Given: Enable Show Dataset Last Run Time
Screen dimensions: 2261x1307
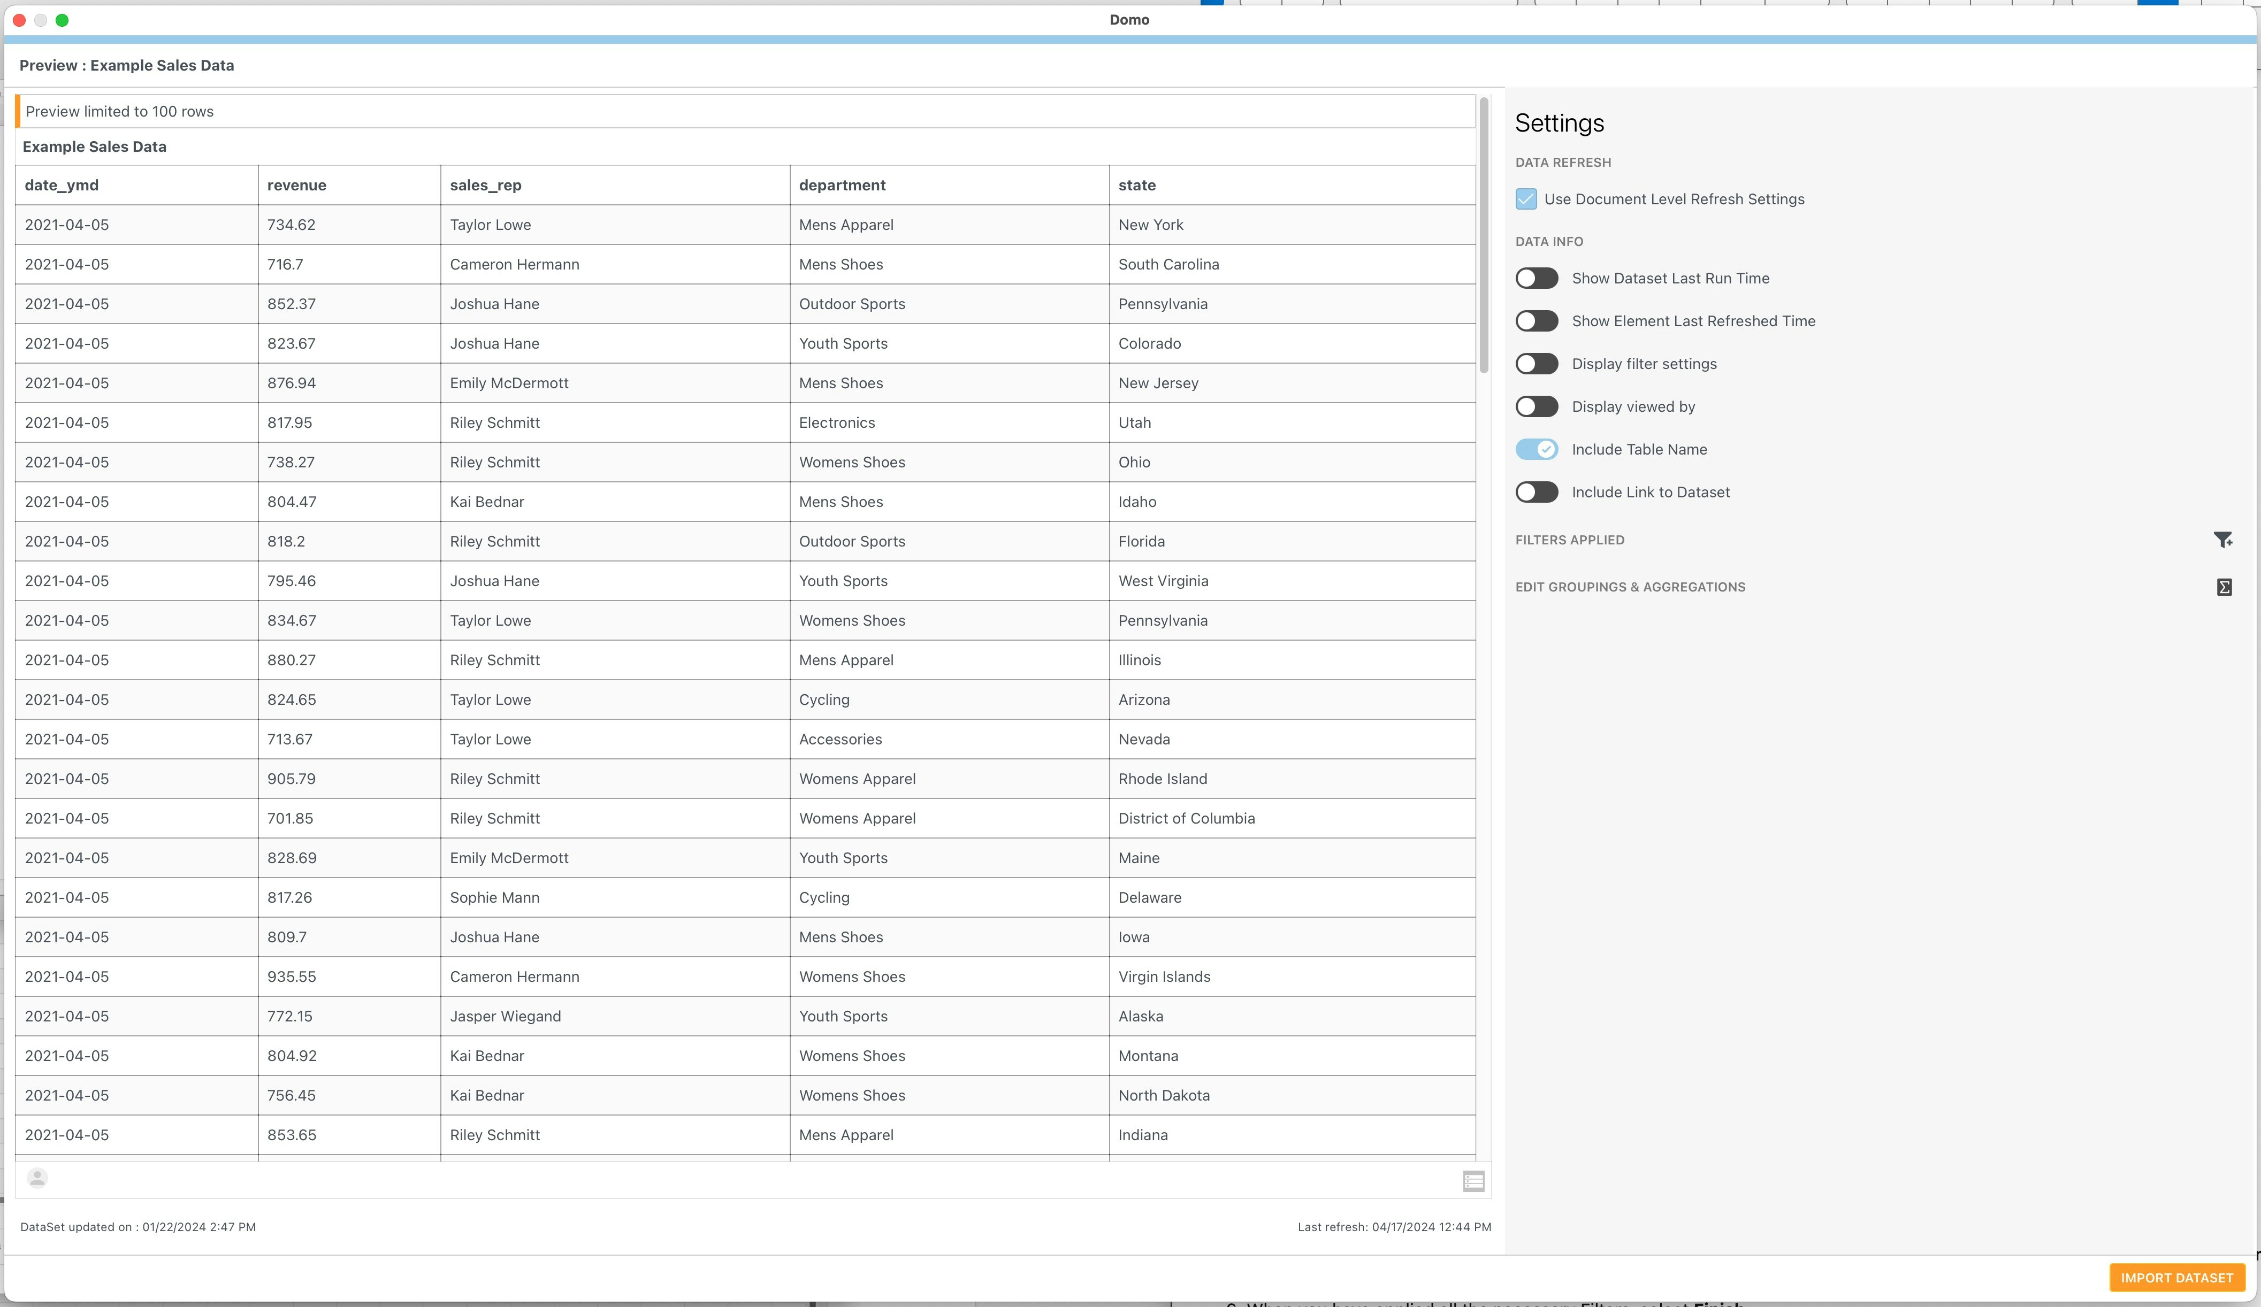Looking at the screenshot, I should 1536,278.
